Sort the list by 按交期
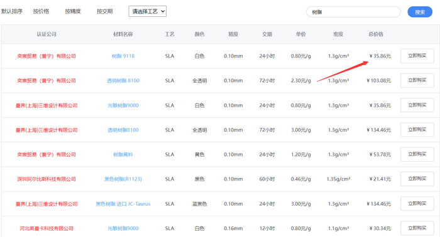 pos(105,11)
